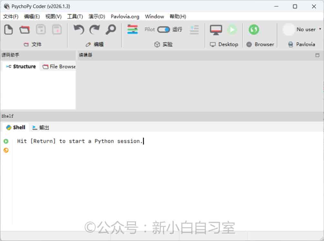Restart the shell with the orange reload icon

tap(6, 150)
